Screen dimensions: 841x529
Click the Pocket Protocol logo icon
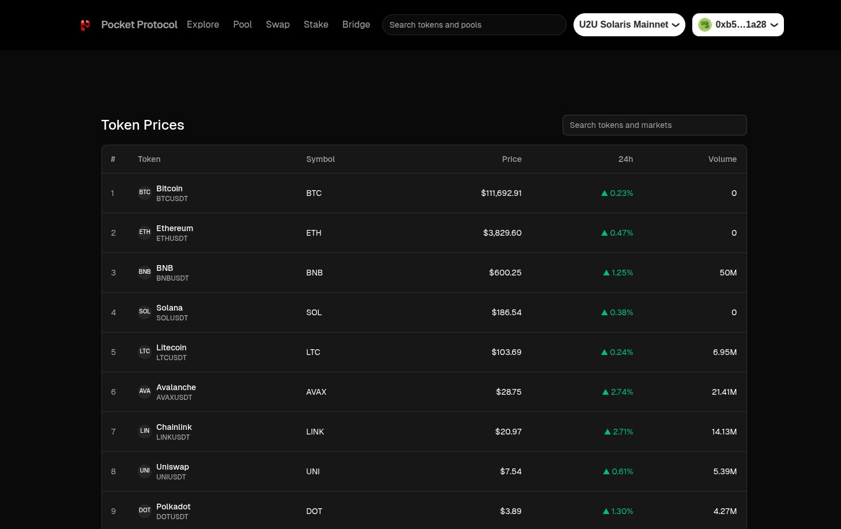point(85,25)
